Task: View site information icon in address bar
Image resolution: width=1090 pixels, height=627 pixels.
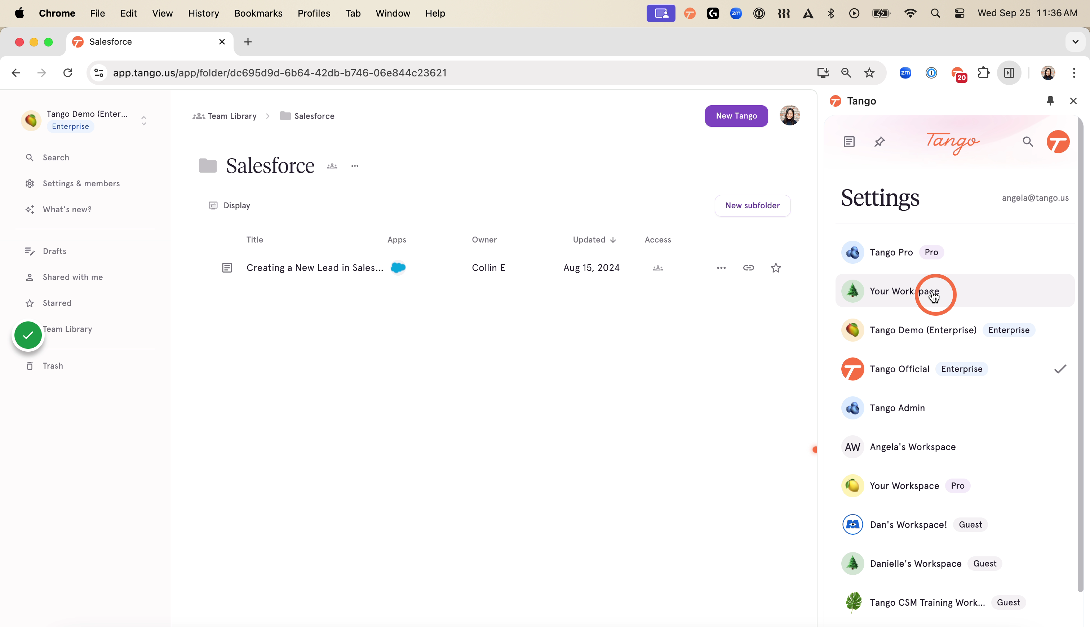Action: pyautogui.click(x=99, y=73)
